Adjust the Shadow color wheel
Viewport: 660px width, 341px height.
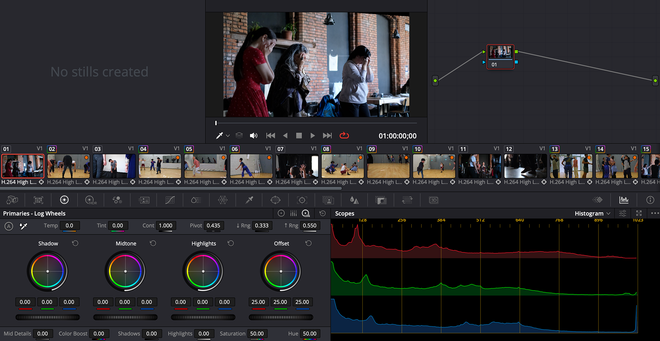[x=47, y=271]
